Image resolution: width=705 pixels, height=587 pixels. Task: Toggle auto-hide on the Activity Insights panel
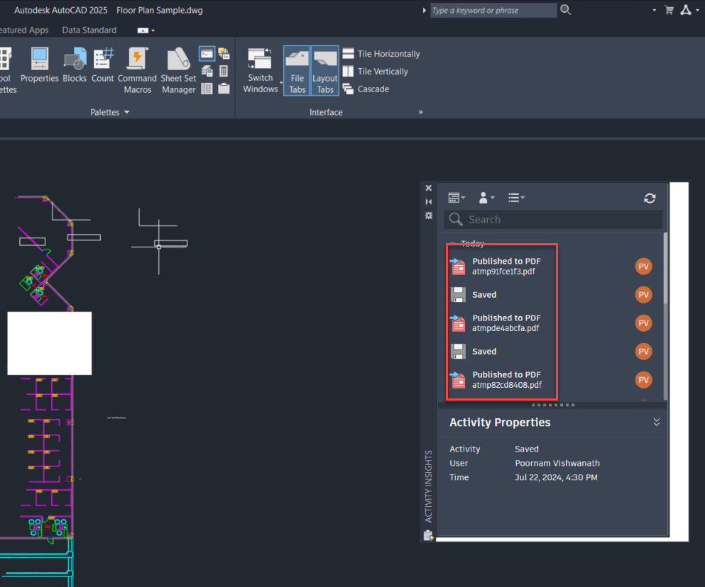pos(429,201)
